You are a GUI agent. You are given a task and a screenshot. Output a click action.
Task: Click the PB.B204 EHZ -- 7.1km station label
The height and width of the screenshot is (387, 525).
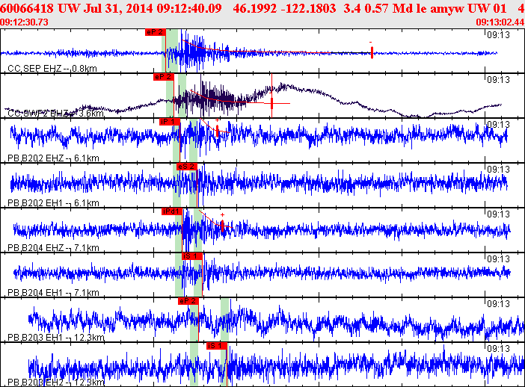(x=53, y=248)
